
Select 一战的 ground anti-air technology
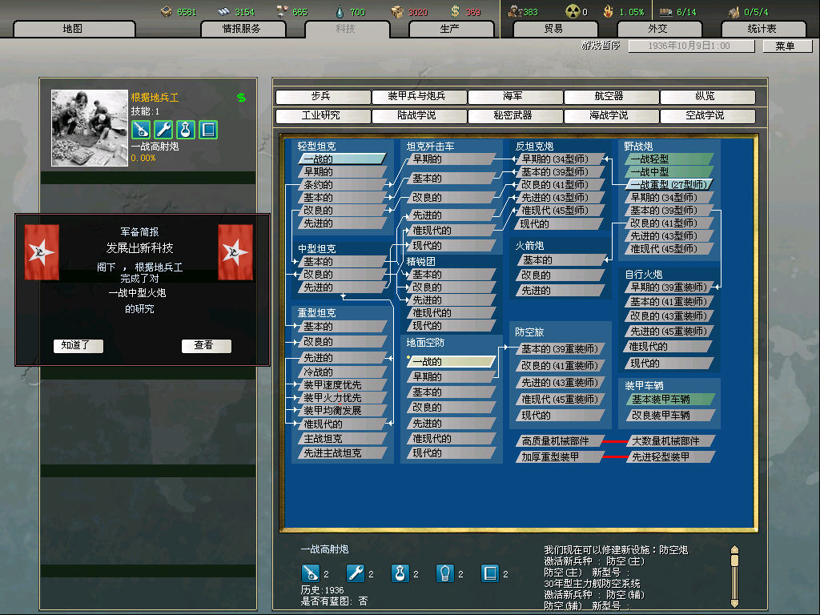(x=451, y=361)
